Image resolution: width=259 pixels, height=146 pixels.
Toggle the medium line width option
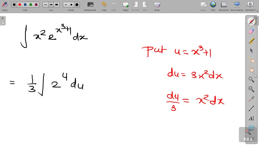coord(51,4)
